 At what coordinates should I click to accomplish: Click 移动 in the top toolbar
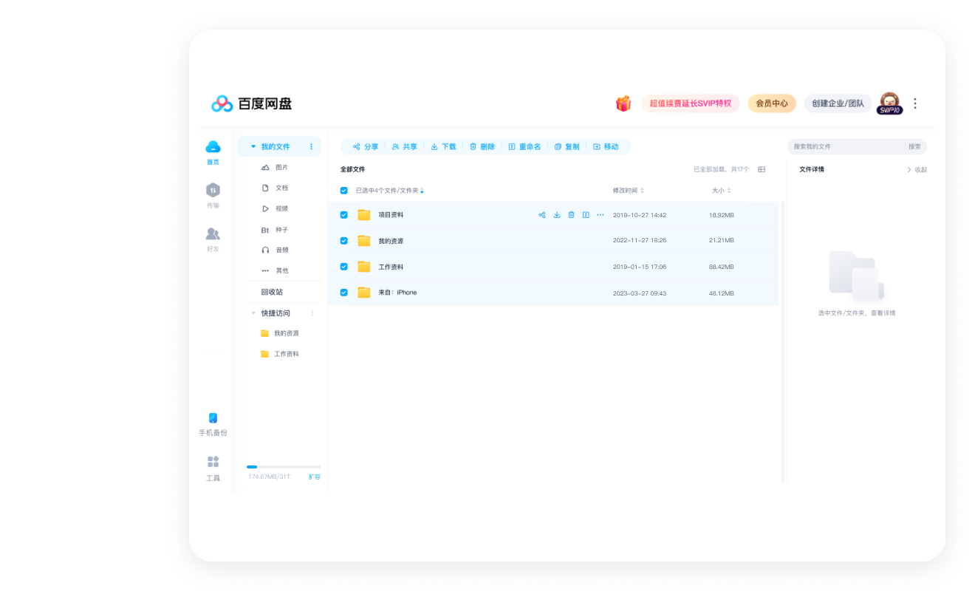(x=606, y=147)
